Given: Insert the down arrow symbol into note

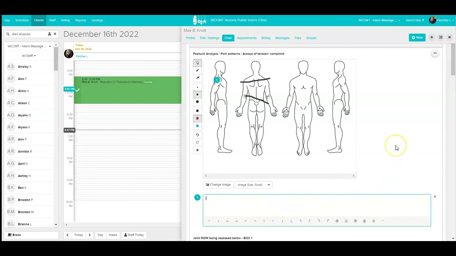Looking at the screenshot, I should pyautogui.click(x=218, y=221).
